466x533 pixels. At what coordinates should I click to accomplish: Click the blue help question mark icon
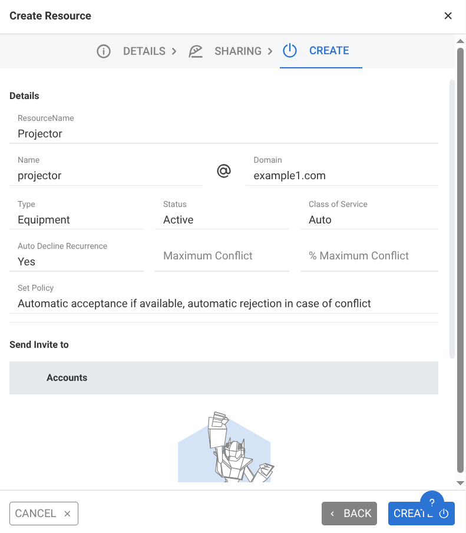[432, 502]
